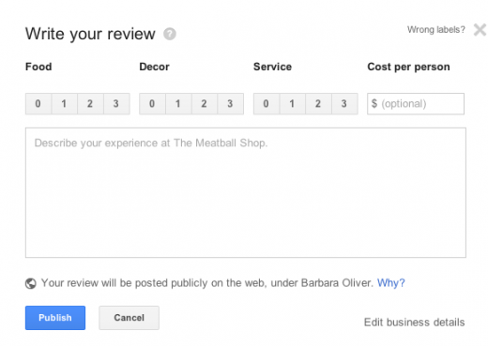
Task: Rate Food as 2
Action: 90,104
